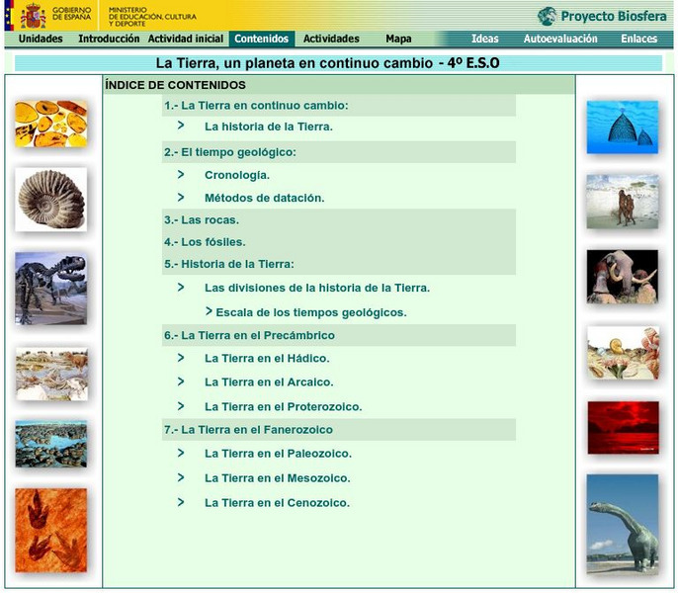Click the arrow beside Cronología
Viewport: 678px width, 593px height.
[181, 174]
